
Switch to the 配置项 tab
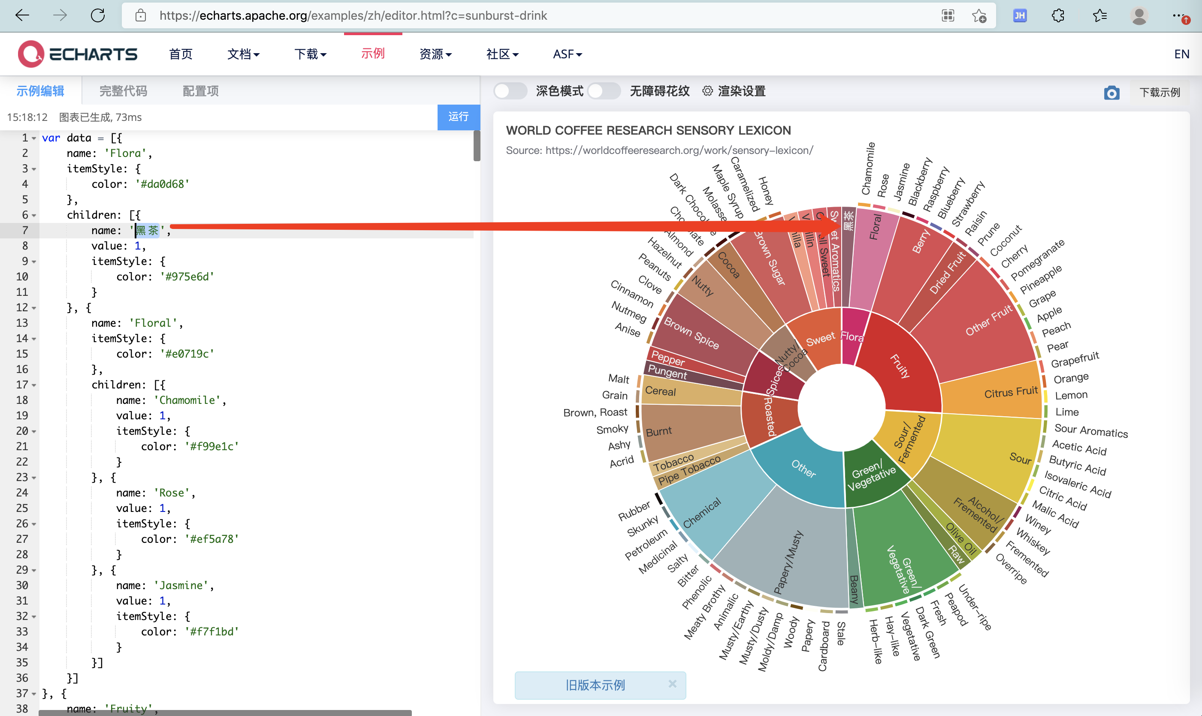200,91
